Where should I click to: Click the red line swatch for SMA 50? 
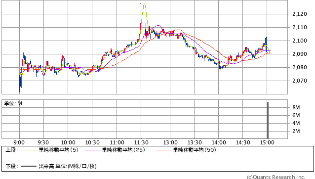coord(163,150)
